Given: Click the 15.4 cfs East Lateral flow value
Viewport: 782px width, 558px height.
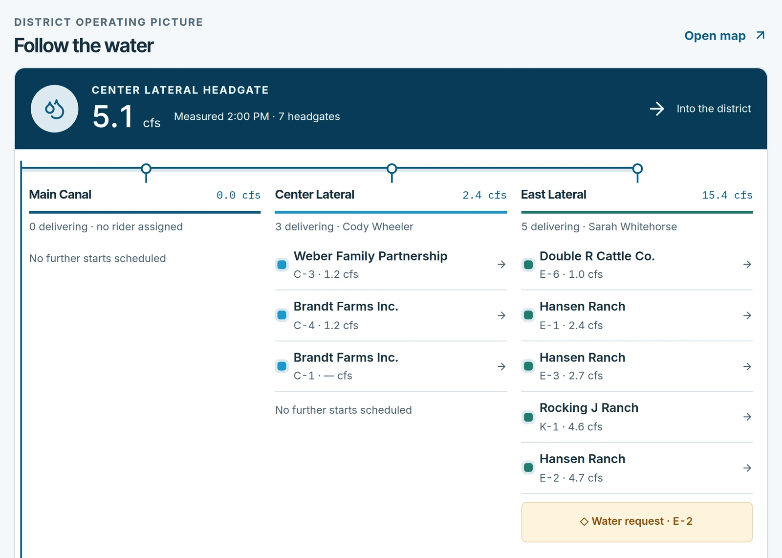Looking at the screenshot, I should [x=727, y=195].
